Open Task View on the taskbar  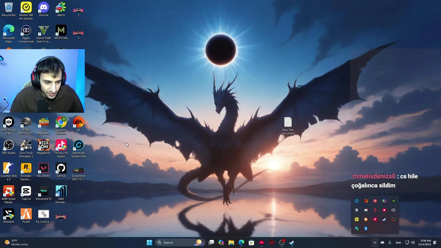[211, 242]
